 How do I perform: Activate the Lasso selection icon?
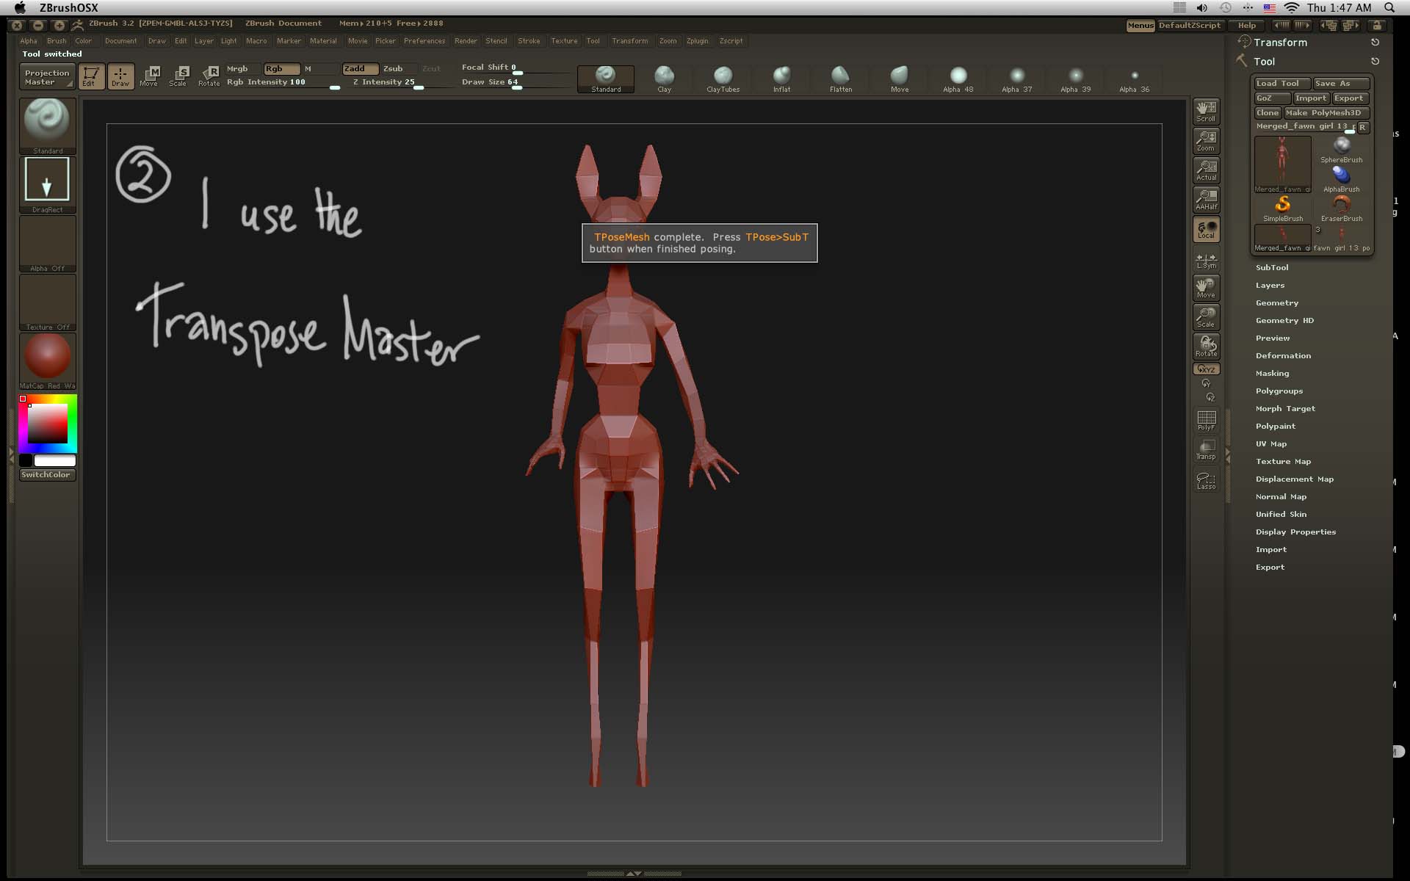(1206, 480)
